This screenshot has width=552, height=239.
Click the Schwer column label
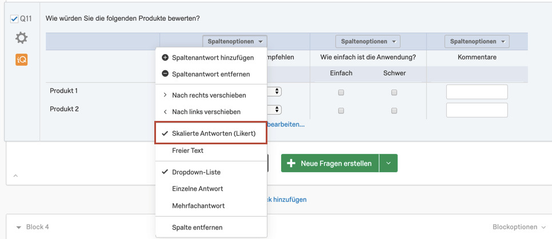394,73
